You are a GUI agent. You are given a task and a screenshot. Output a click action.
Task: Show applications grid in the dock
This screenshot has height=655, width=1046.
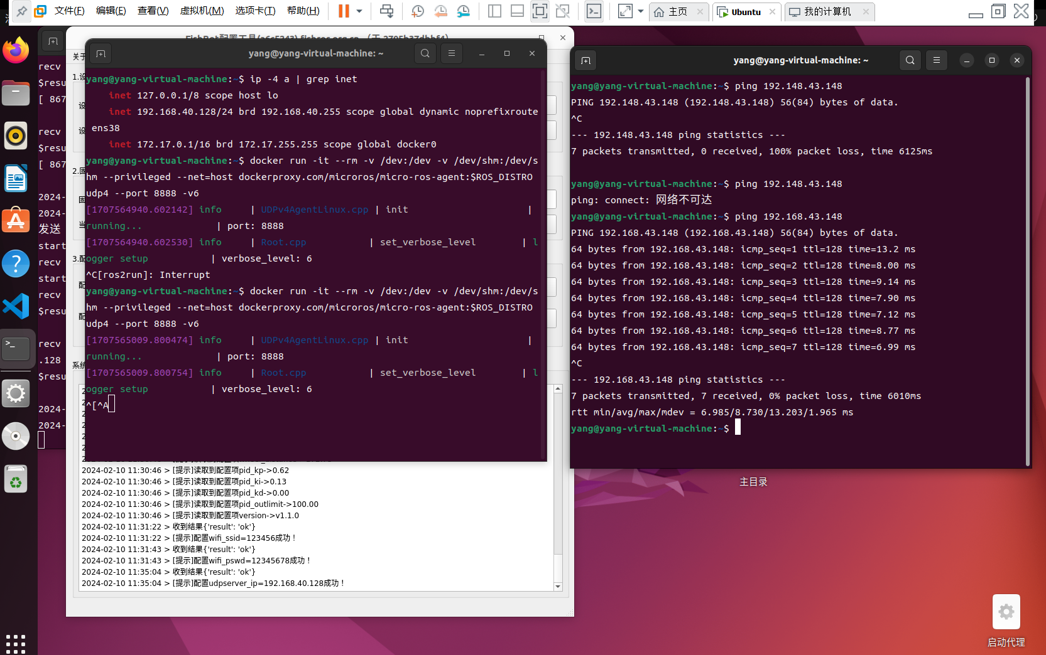point(16,643)
